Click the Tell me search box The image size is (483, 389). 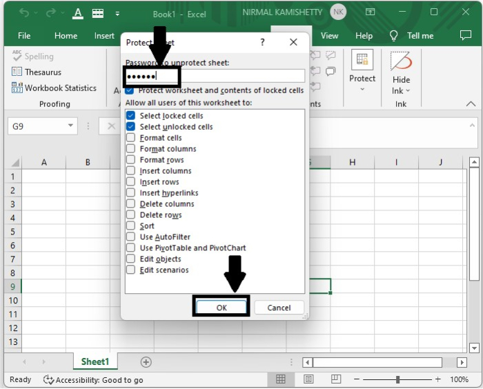pos(420,36)
